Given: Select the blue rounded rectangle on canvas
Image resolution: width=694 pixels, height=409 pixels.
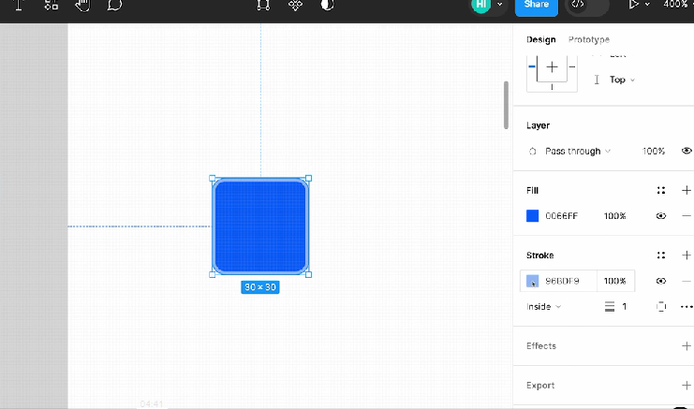Looking at the screenshot, I should [260, 226].
